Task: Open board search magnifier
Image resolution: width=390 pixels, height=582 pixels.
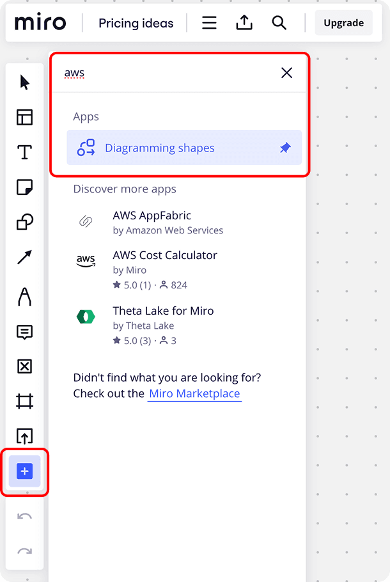Action: click(x=279, y=22)
